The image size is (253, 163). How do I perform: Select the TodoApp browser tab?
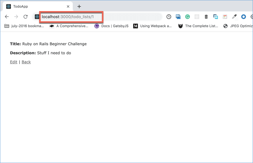point(38,6)
